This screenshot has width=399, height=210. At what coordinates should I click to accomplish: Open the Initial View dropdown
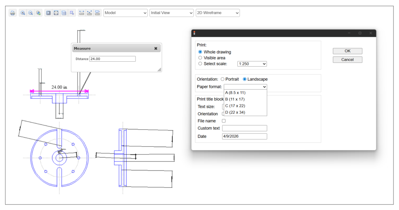click(x=171, y=13)
